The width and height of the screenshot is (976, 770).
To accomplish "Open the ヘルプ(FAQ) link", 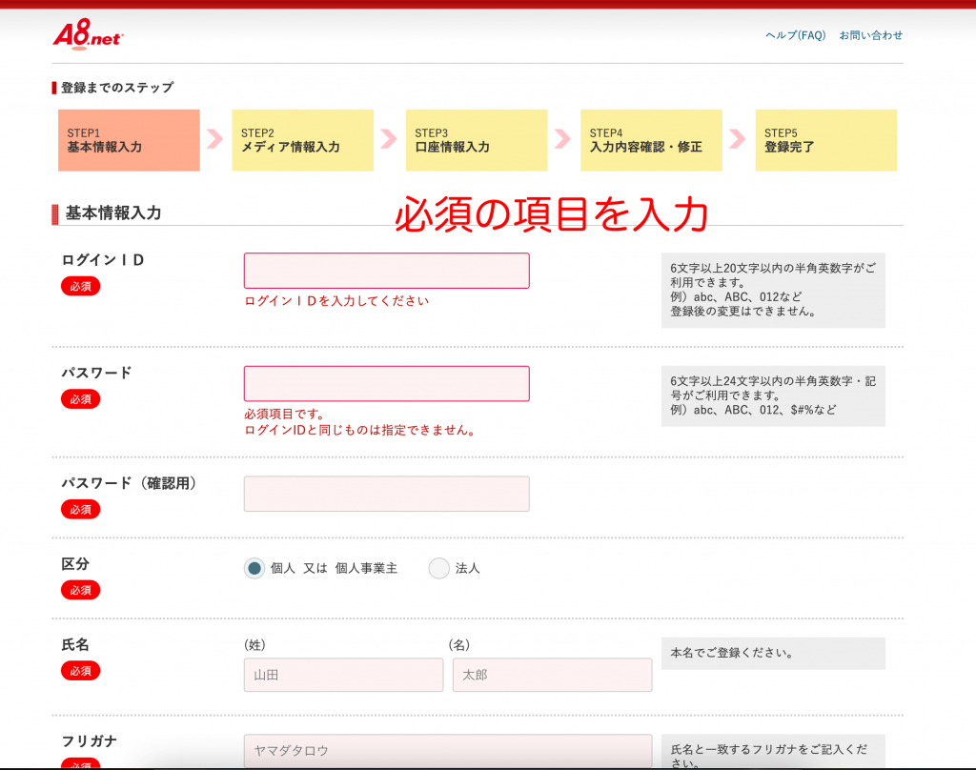I will click(795, 35).
